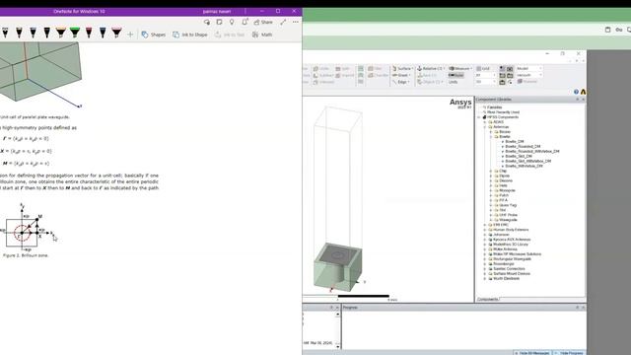This screenshot has width=631, height=355.
Task: Expand the Patch folder
Action: point(491,195)
